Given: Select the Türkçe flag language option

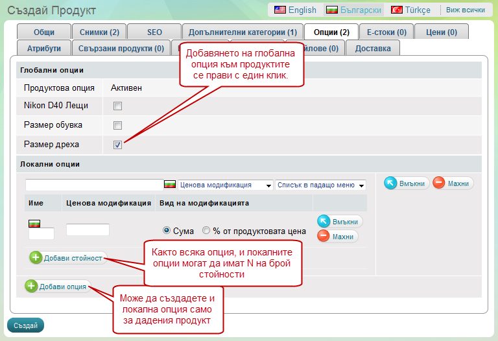Looking at the screenshot, I should (x=397, y=10).
